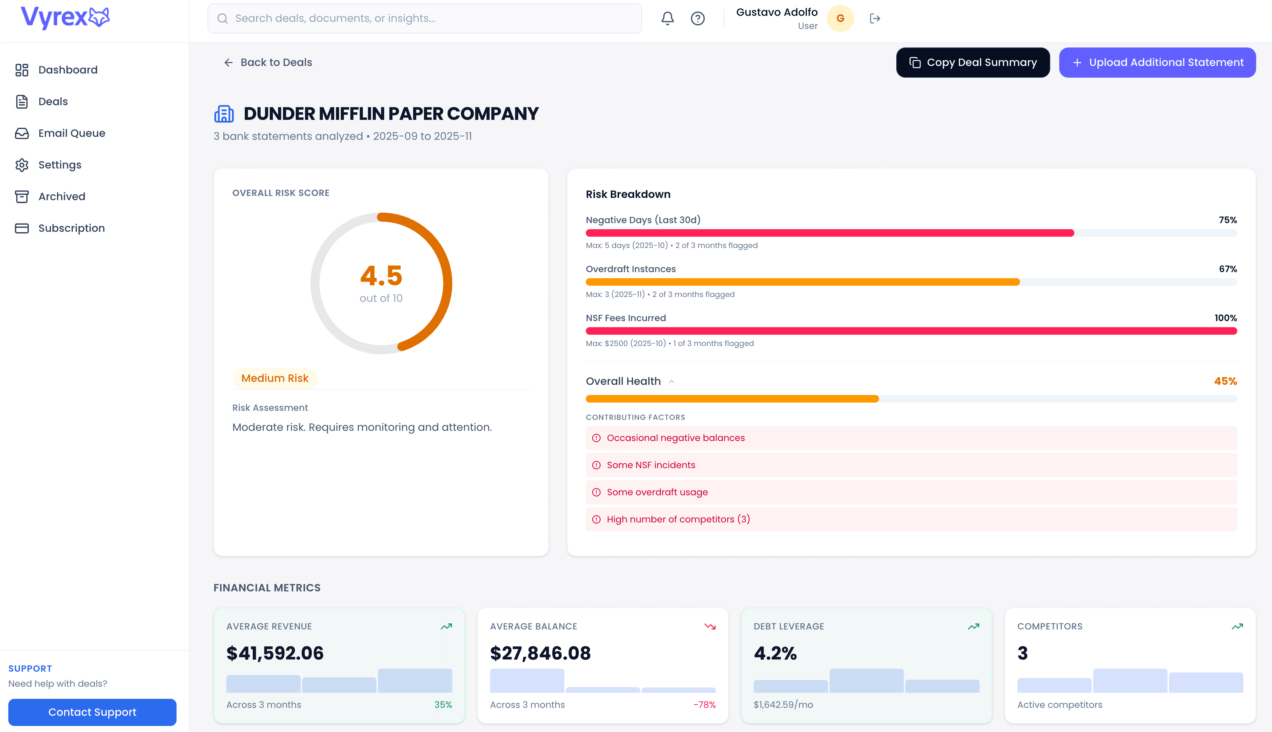Screen dimensions: 1272x732
Task: Select the Email Queue sidebar icon
Action: (22, 133)
